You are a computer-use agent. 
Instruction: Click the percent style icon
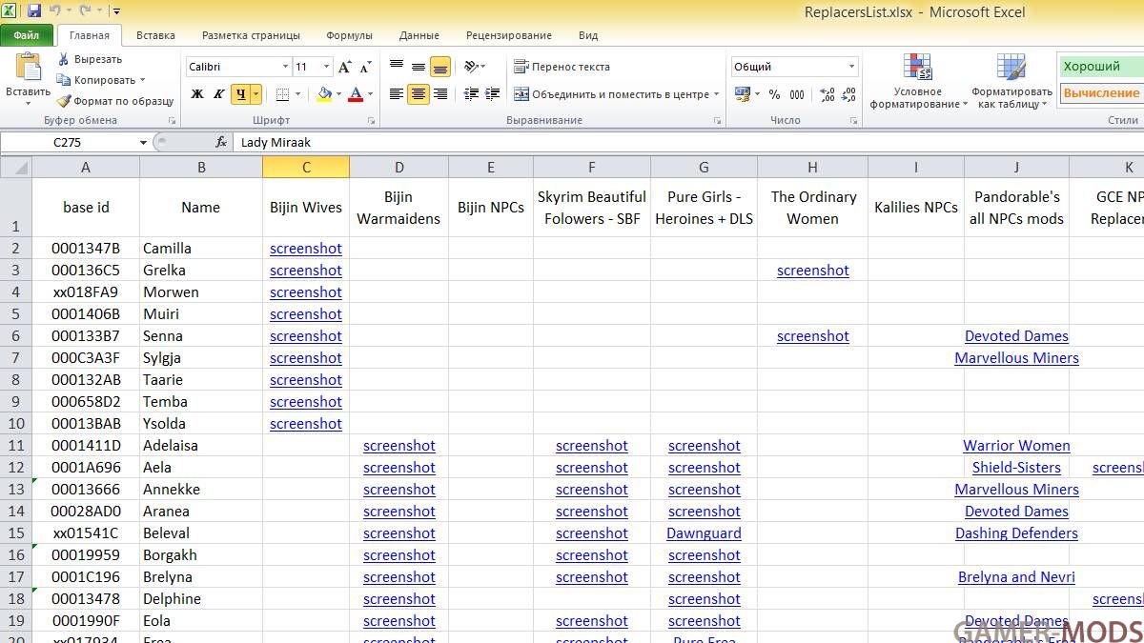(x=774, y=94)
